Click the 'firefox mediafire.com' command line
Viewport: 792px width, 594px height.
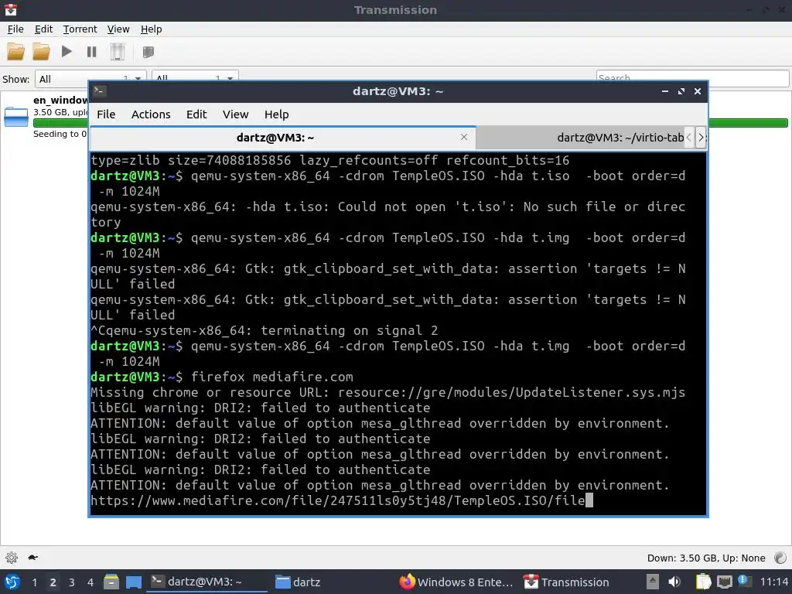[x=271, y=377]
